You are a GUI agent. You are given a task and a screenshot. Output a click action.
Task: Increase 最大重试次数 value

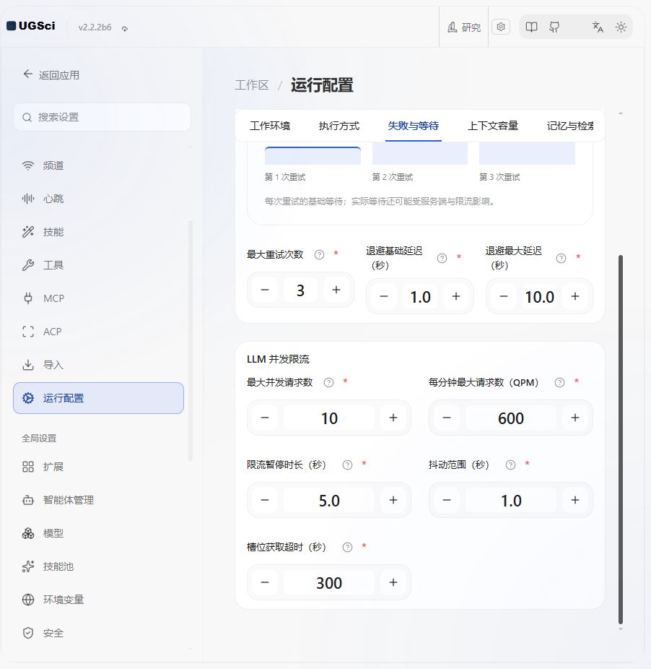click(x=336, y=290)
